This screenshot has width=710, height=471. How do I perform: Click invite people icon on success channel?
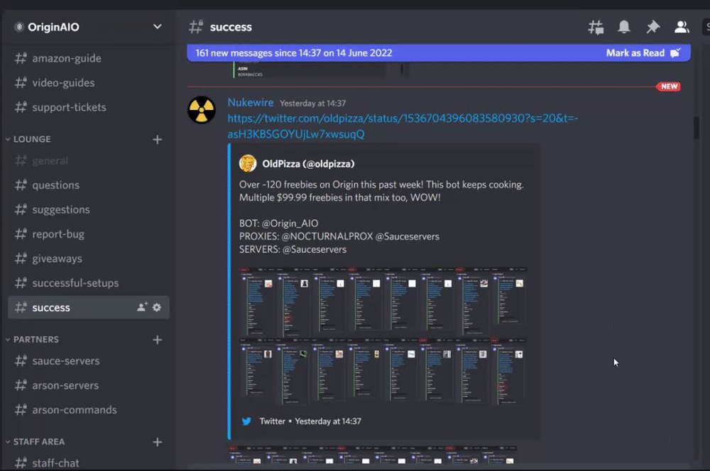(142, 307)
